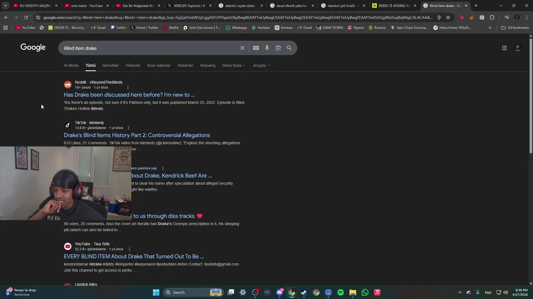Start voice search with the microphone icon

(x=267, y=48)
